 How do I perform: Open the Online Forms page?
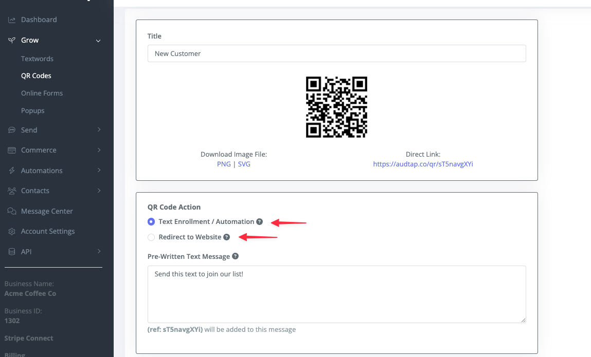(x=41, y=93)
